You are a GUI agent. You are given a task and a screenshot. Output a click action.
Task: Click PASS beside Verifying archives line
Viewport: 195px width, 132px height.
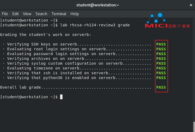coord(161,59)
